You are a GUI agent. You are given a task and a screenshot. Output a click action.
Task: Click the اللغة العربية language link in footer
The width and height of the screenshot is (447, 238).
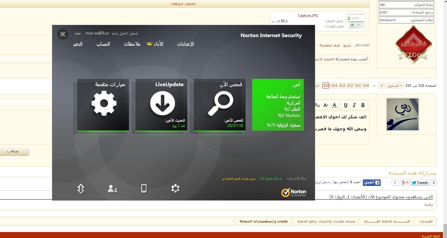pos(430,236)
